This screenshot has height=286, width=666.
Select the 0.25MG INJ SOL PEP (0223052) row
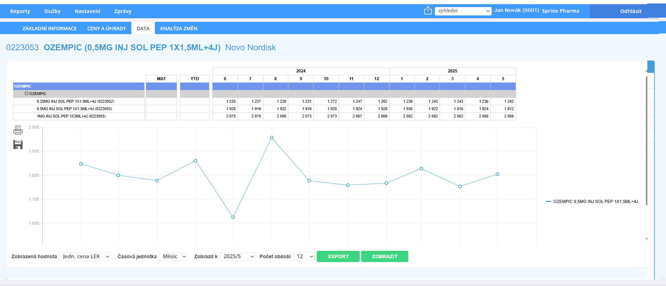[79, 101]
